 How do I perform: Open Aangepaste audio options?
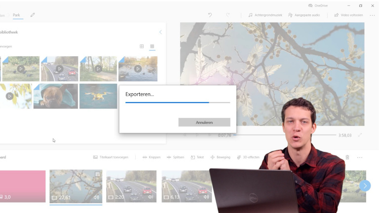click(x=304, y=15)
